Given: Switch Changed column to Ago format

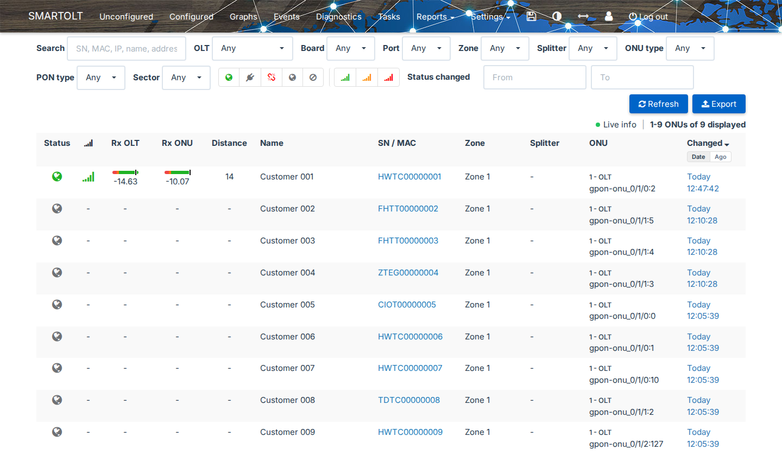Looking at the screenshot, I should (721, 157).
